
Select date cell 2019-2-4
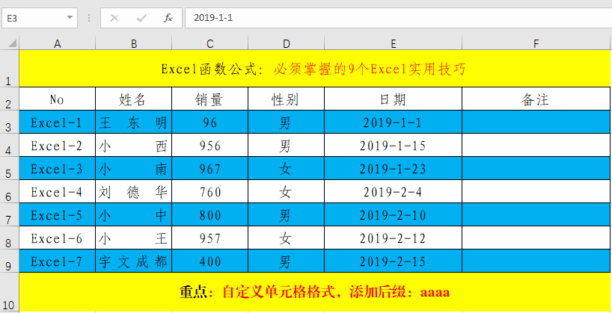tap(393, 191)
